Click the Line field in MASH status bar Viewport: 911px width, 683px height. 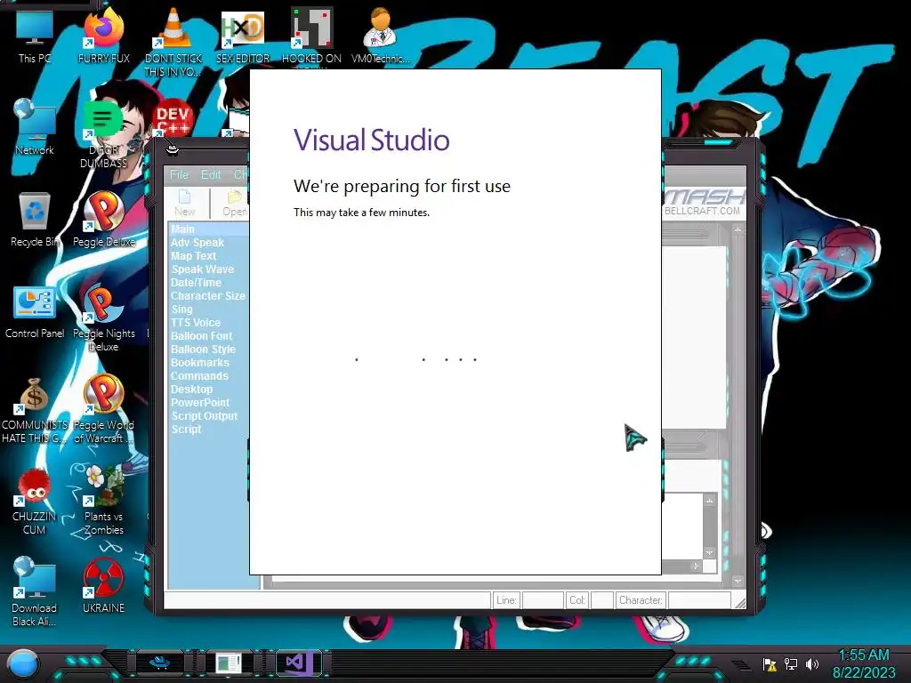click(543, 600)
